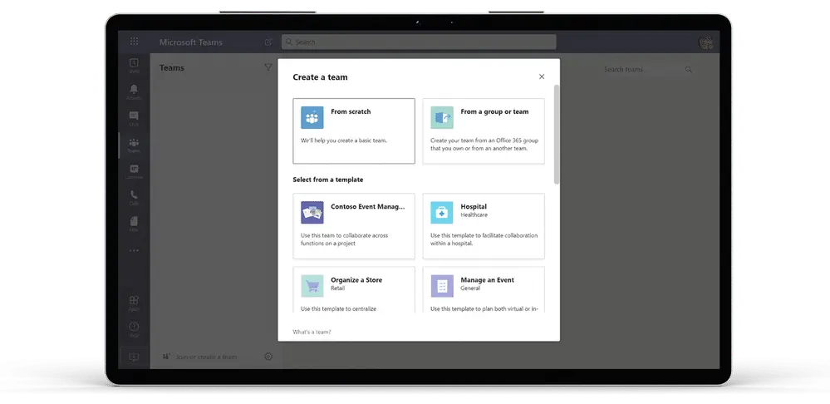The height and width of the screenshot is (404, 830).
Task: Click the From scratch people icon
Action: 312,117
